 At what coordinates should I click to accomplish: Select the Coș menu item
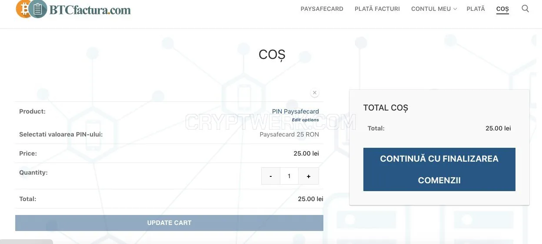tap(502, 9)
